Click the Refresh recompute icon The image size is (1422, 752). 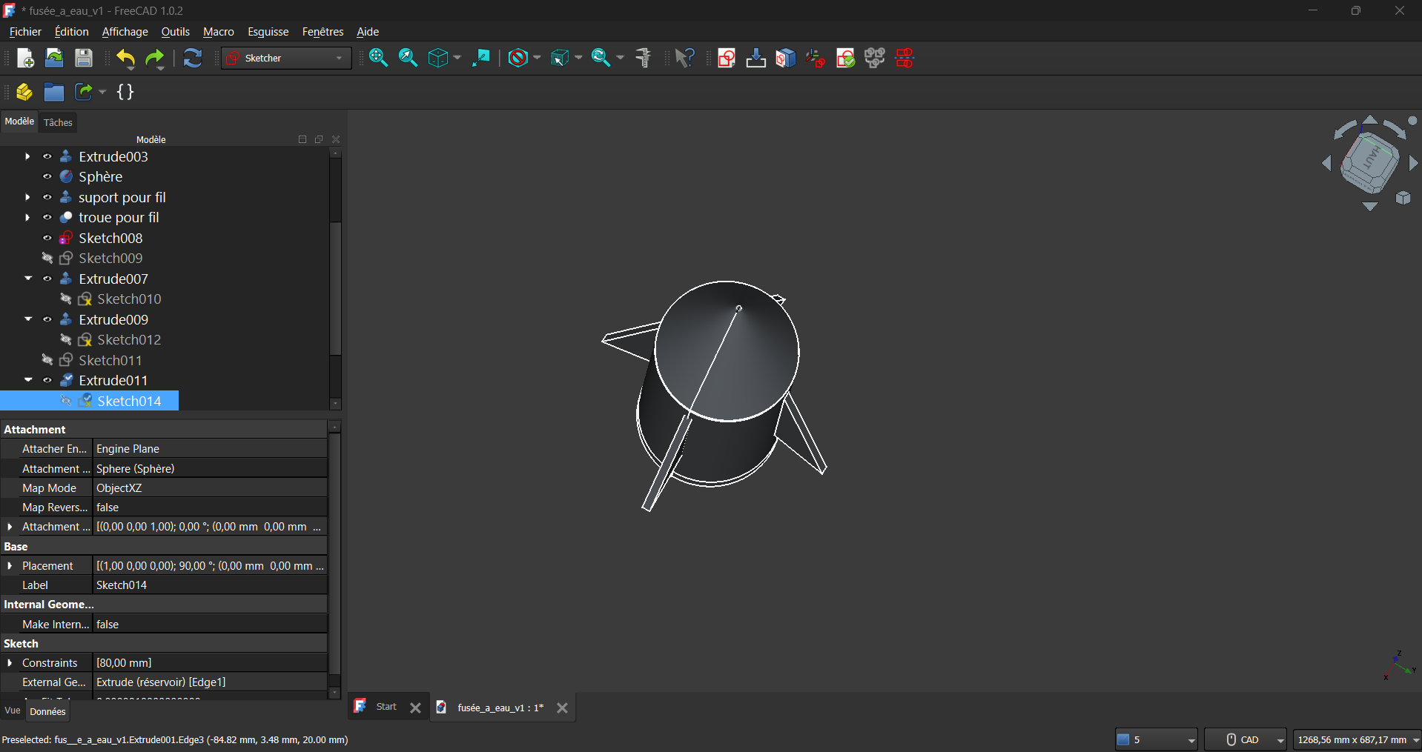click(193, 59)
